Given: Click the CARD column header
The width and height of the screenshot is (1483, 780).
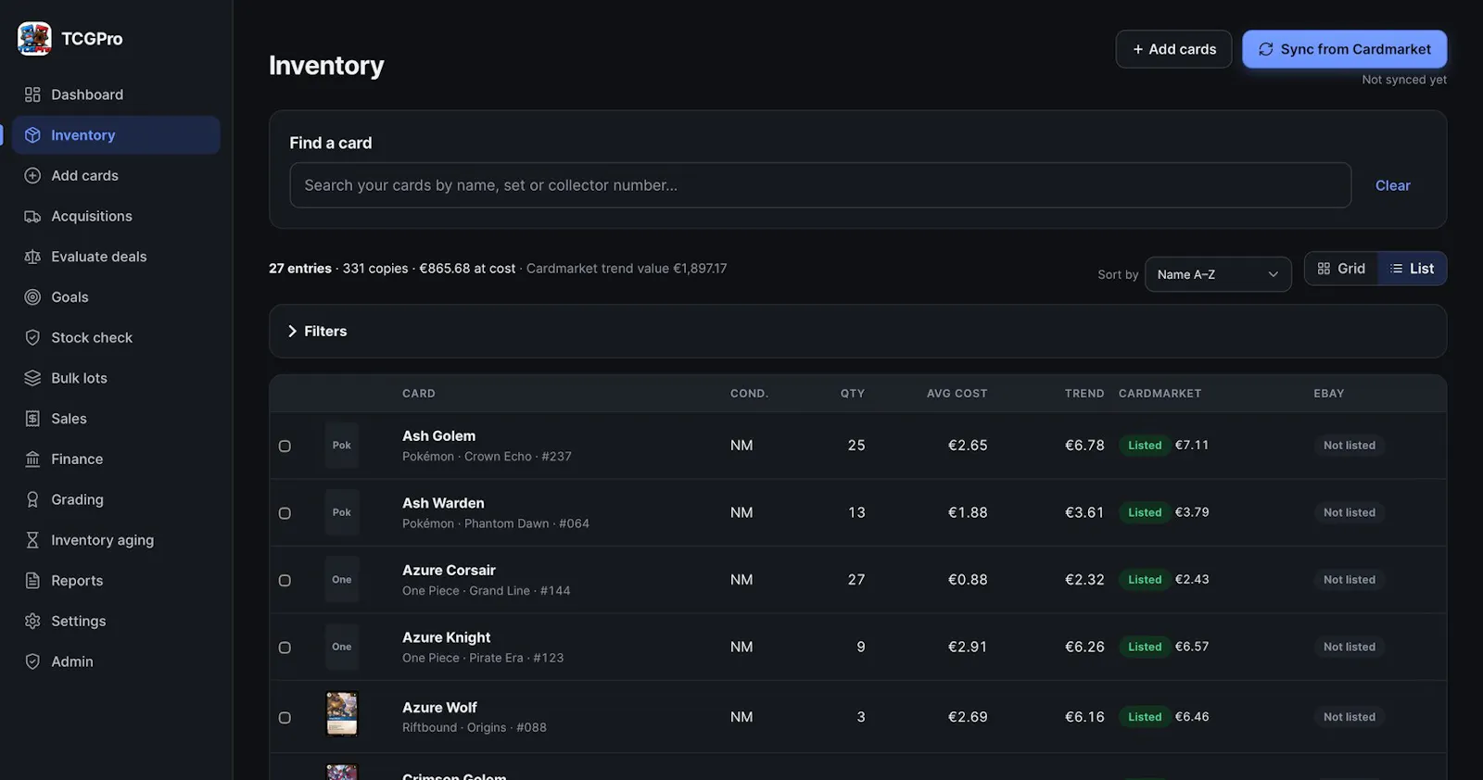Looking at the screenshot, I should click(x=419, y=394).
